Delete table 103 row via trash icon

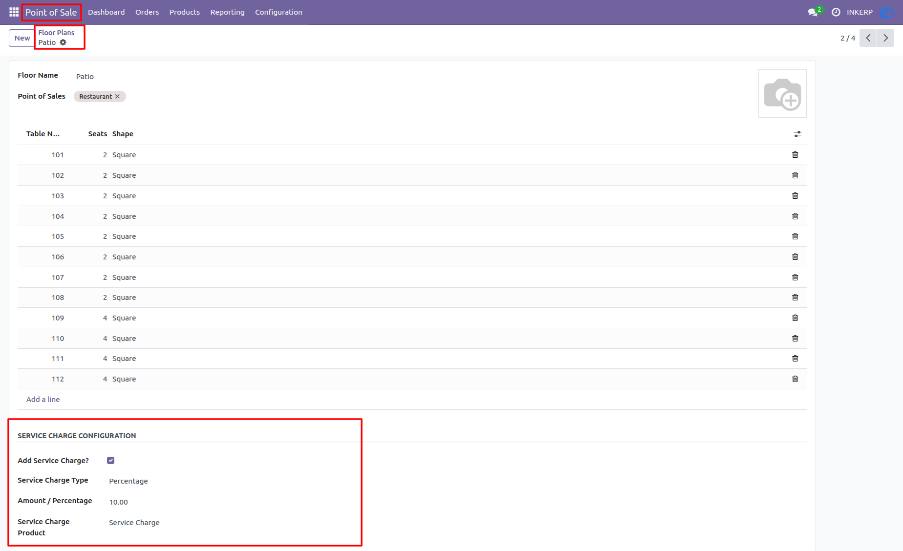point(795,196)
